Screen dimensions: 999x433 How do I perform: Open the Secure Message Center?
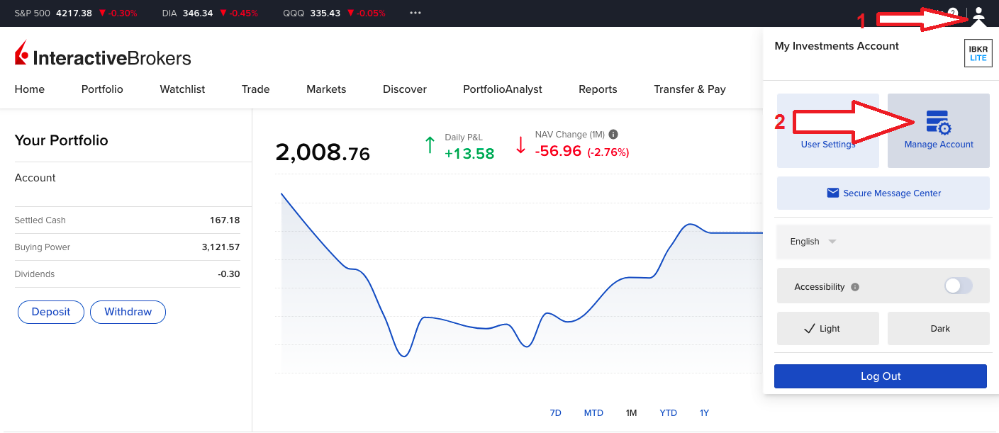[x=883, y=193]
